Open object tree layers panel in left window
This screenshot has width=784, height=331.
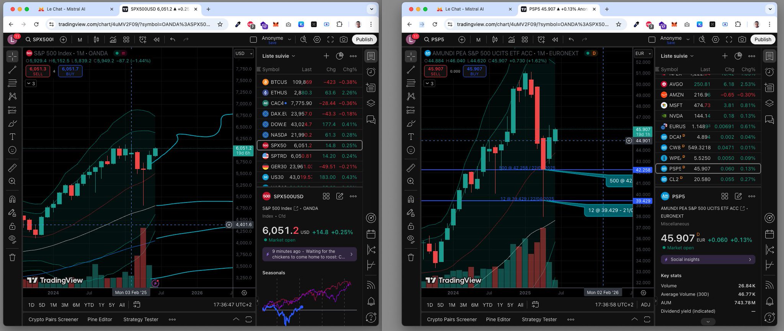point(371,104)
